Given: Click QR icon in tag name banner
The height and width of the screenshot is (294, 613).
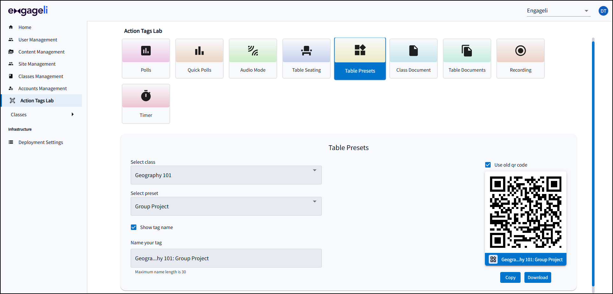Looking at the screenshot, I should 493,259.
